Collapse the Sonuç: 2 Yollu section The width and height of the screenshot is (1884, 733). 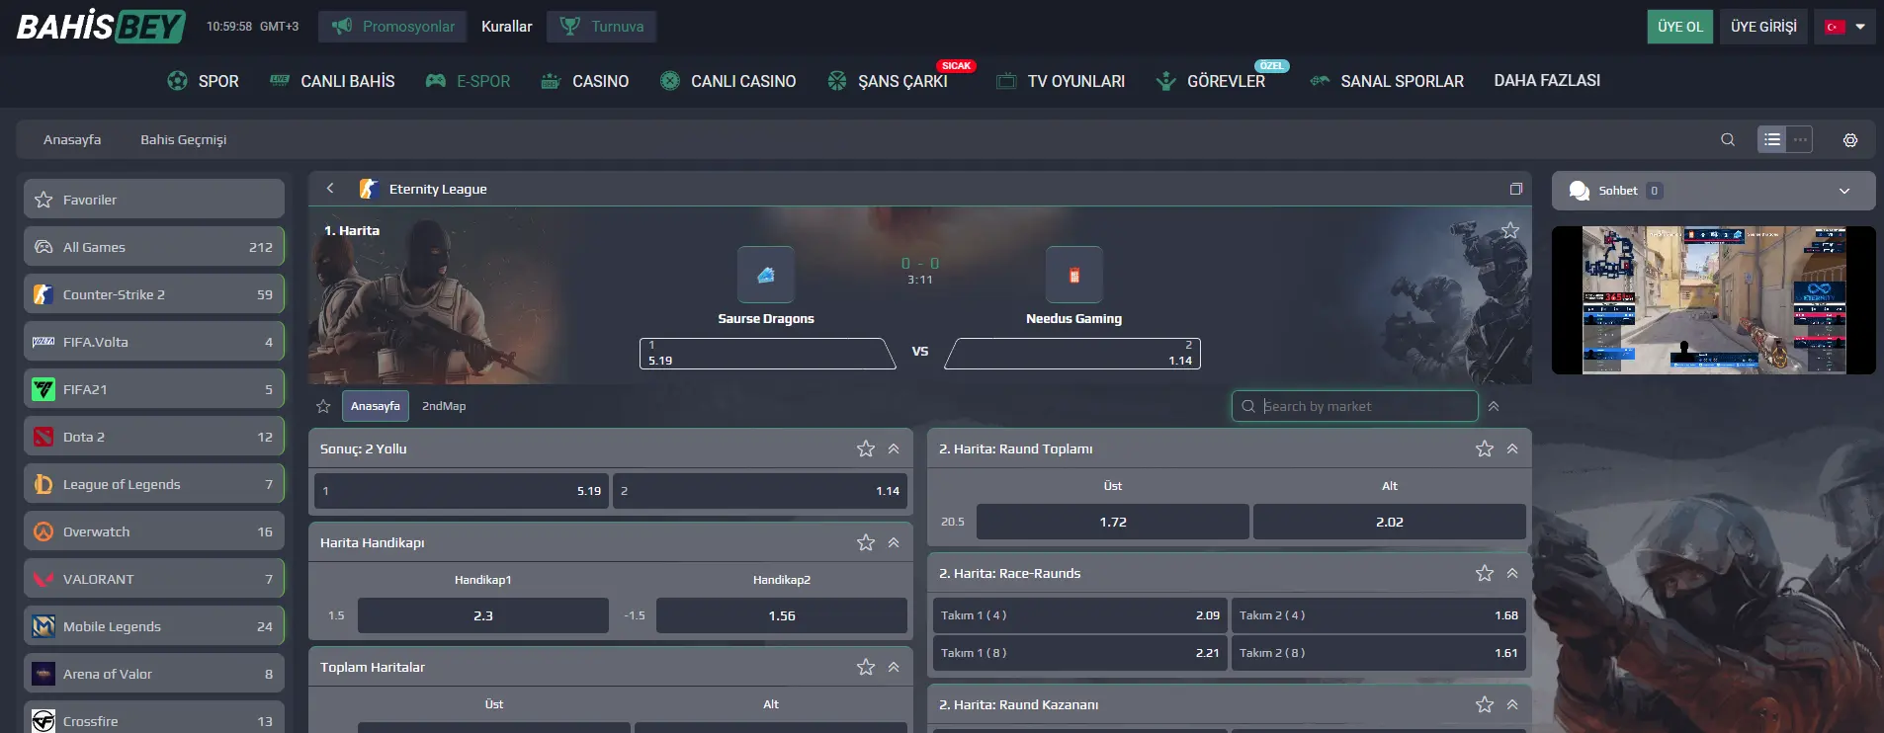[894, 448]
